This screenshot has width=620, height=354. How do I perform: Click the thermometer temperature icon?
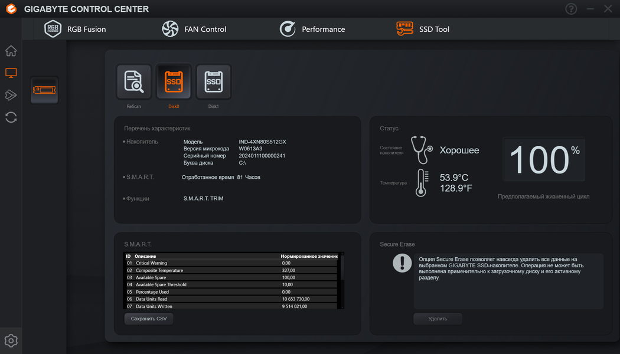point(422,182)
